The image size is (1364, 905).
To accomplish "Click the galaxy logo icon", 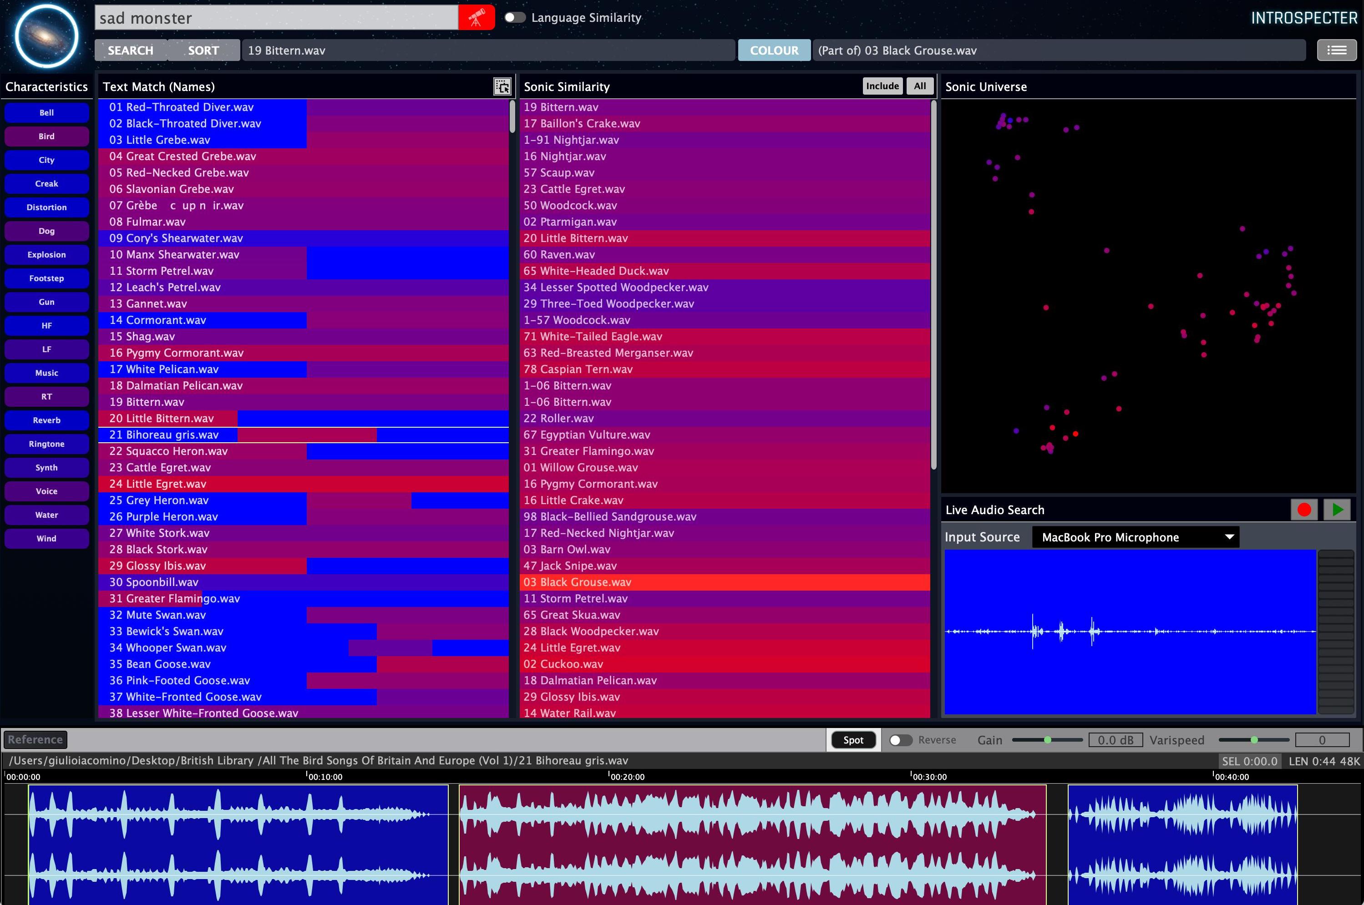I will (x=47, y=36).
